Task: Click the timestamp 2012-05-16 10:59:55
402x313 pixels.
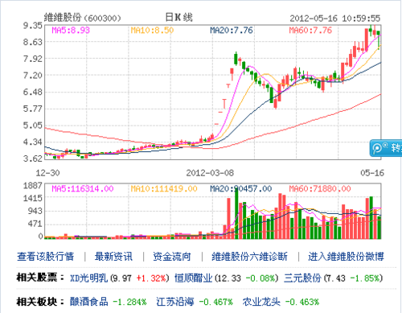Action: point(334,19)
